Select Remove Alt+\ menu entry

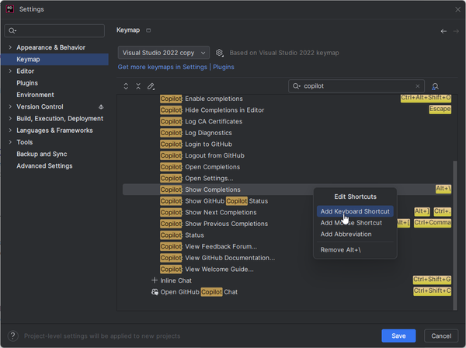[341, 249]
